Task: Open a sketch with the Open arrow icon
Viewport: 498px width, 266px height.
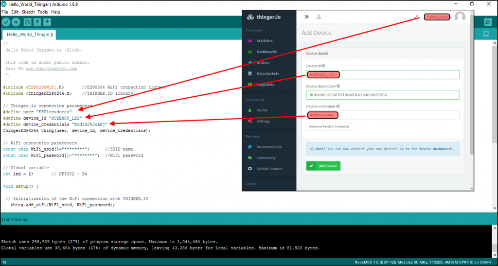Action: [x=37, y=22]
